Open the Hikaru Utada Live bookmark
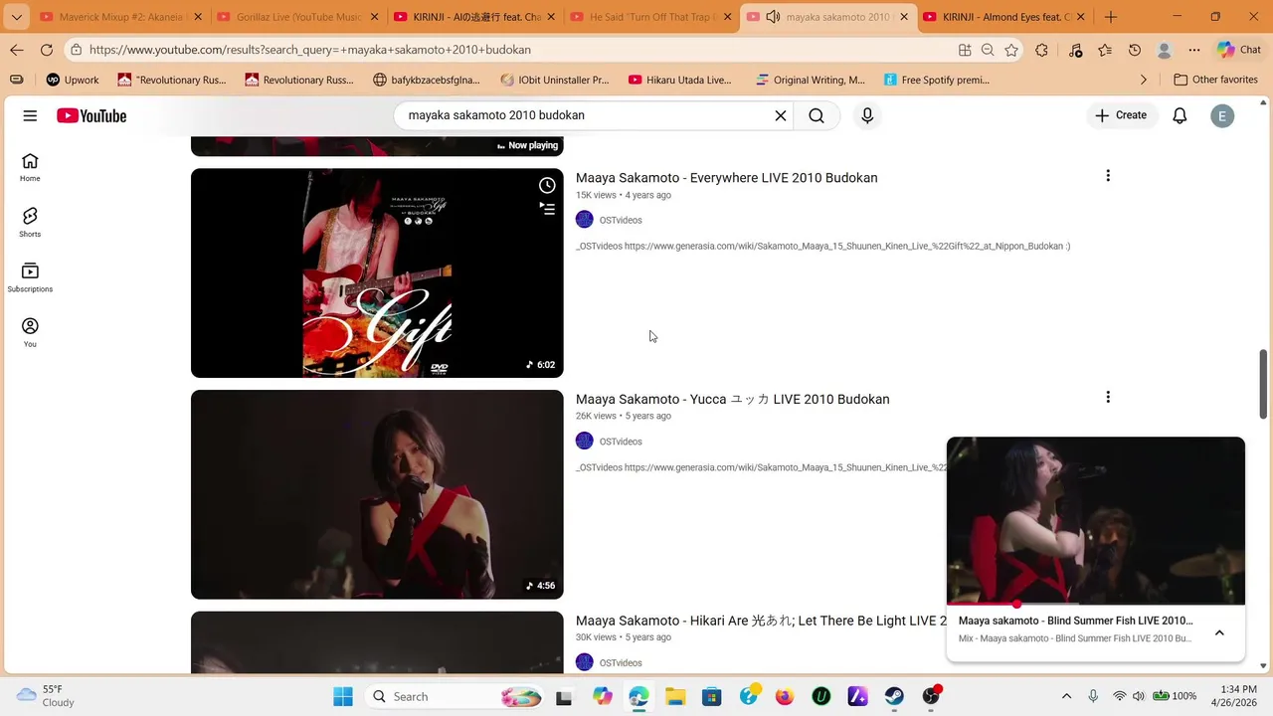Screen dimensions: 1273x716 680,80
